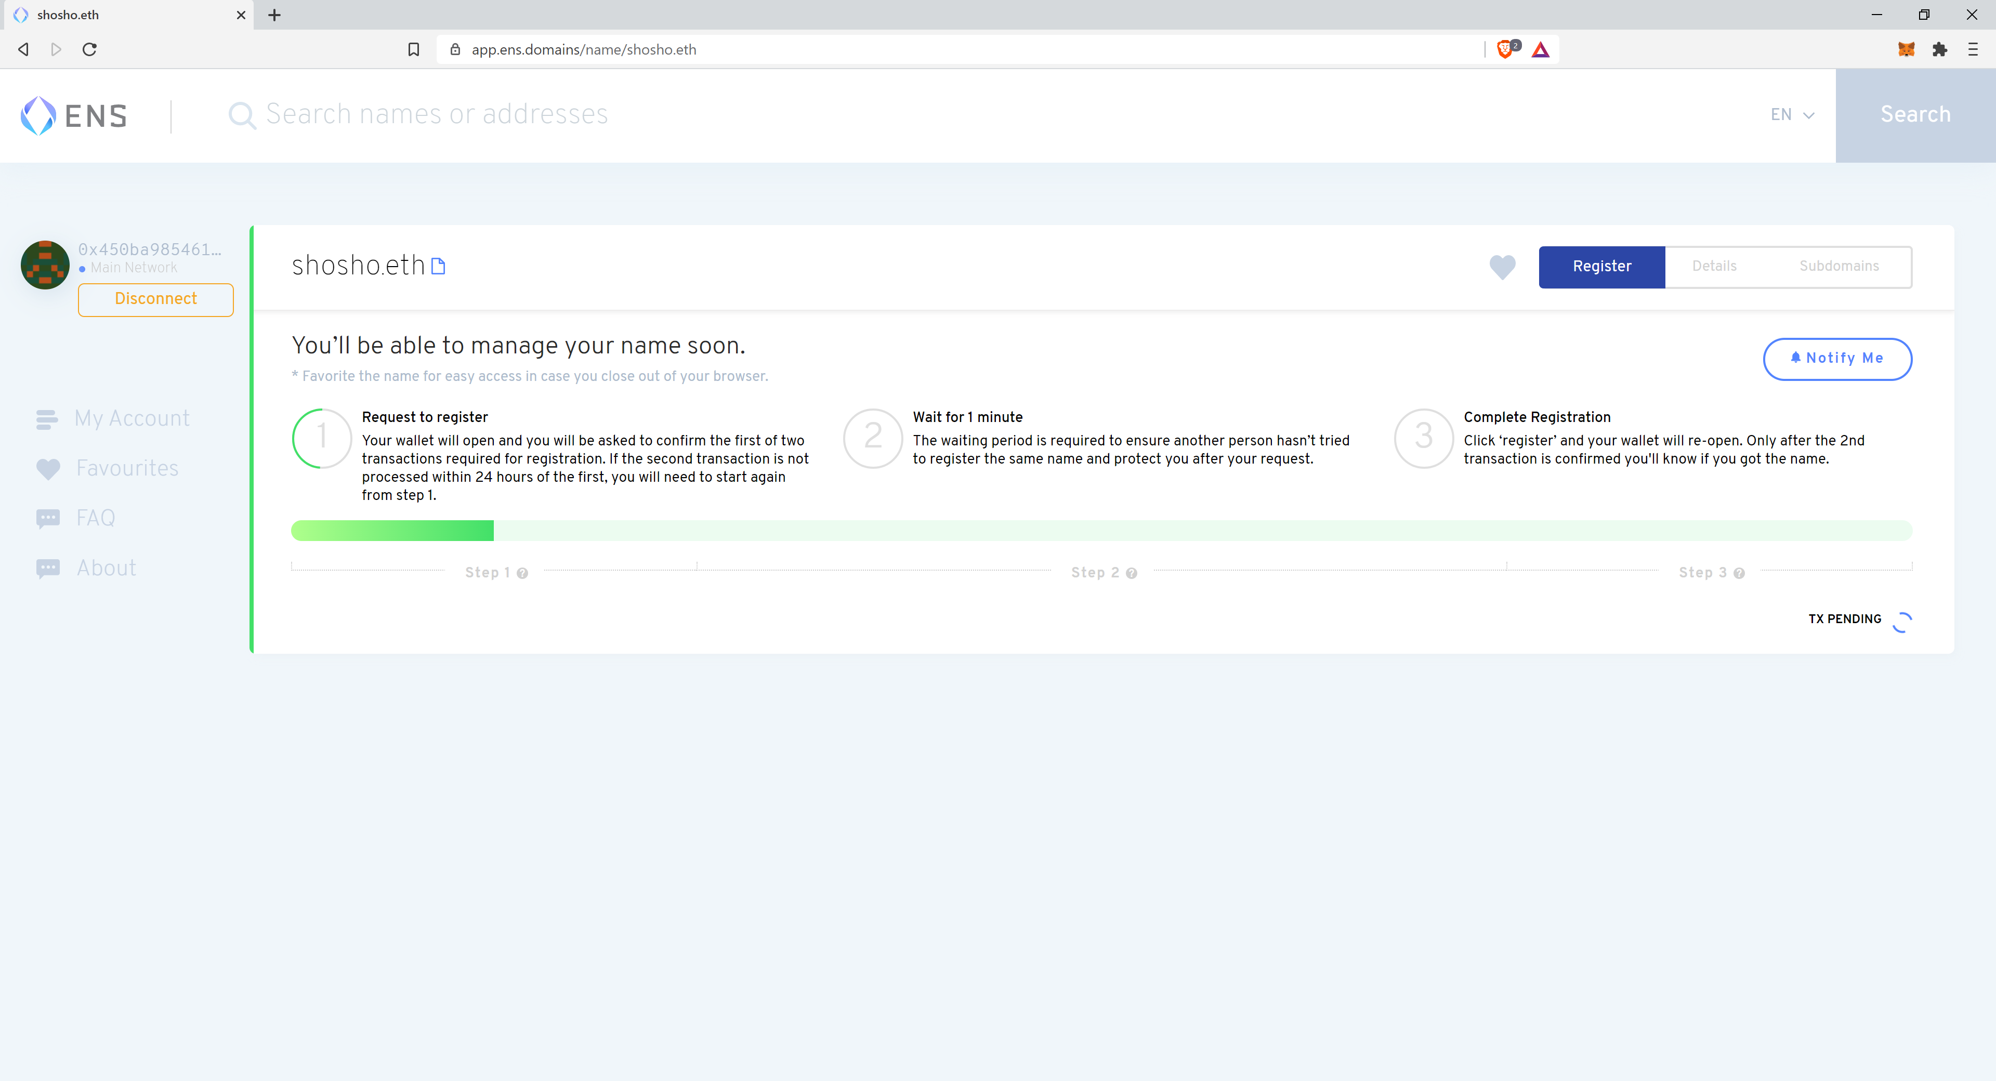Screen dimensions: 1996x1081
Task: Click the 'Request to register' heading
Action: [x=425, y=417]
